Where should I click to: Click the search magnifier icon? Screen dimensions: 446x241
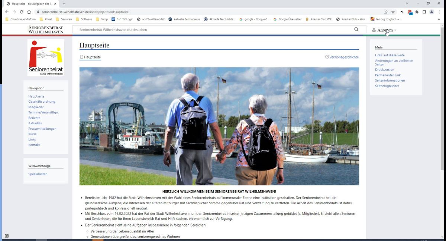tap(356, 30)
